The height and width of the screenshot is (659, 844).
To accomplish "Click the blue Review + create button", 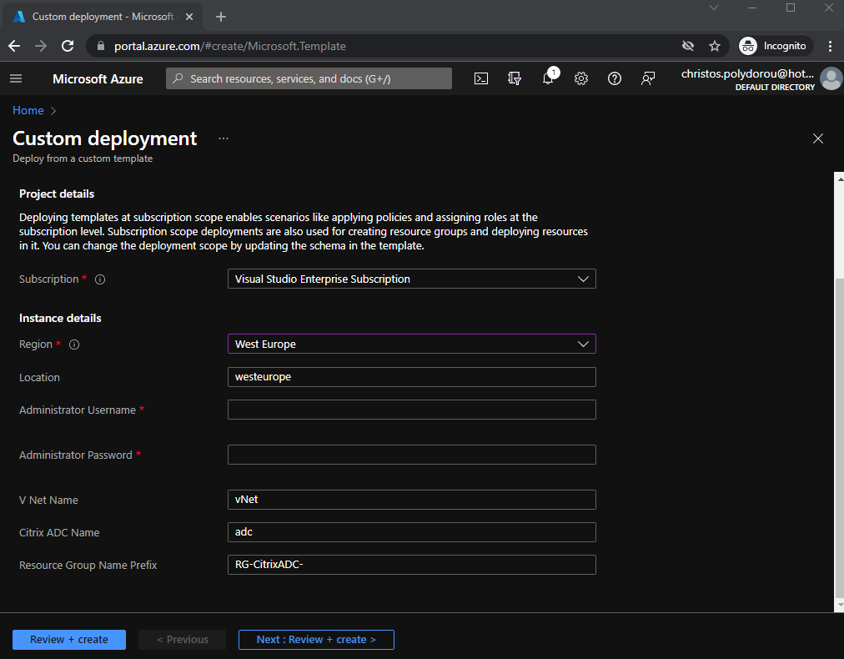I will (69, 640).
